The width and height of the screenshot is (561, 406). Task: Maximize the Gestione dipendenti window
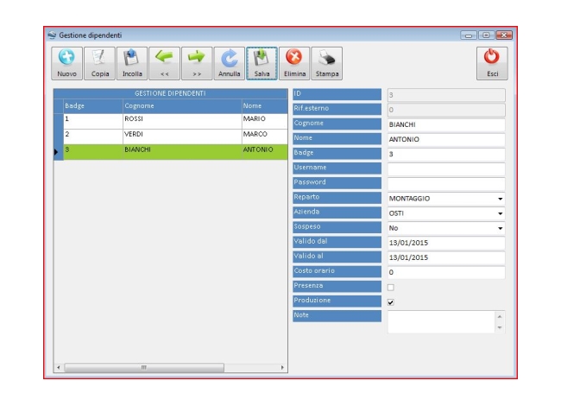click(486, 35)
